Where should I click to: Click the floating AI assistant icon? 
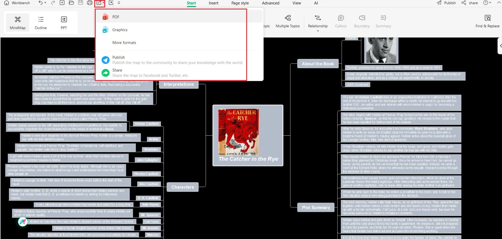pos(23,222)
